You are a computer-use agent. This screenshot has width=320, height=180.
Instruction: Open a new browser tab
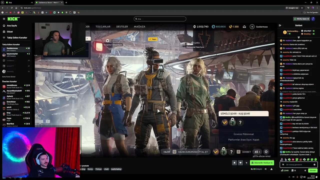[66, 2]
